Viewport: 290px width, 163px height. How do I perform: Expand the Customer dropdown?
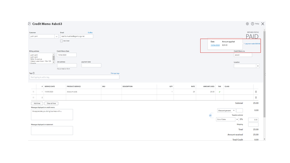(x=56, y=37)
